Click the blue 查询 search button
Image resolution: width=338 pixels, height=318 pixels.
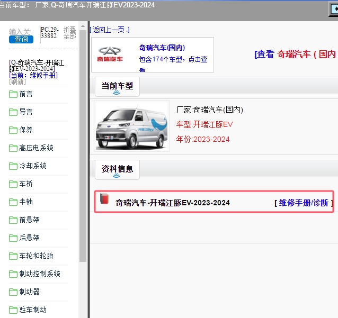[21, 39]
